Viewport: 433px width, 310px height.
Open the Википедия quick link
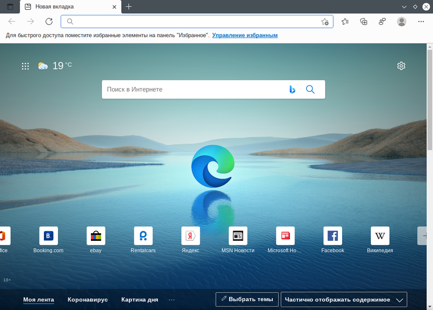pos(380,240)
